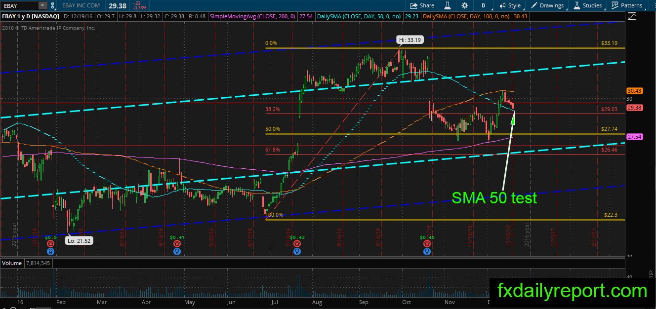Click the blue bulb icon below $0.47 earnings
This screenshot has height=309, width=656.
[177, 251]
